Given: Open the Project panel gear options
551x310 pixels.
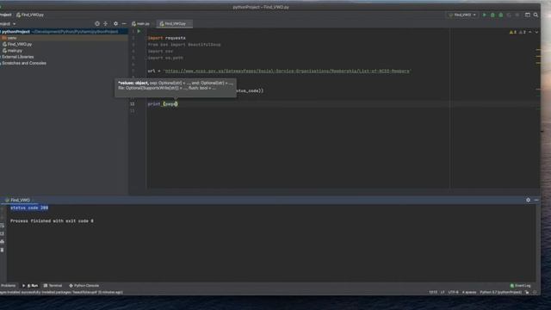Looking at the screenshot, I should click(x=115, y=23).
